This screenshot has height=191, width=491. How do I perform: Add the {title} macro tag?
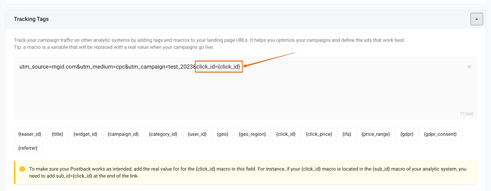pyautogui.click(x=57, y=134)
